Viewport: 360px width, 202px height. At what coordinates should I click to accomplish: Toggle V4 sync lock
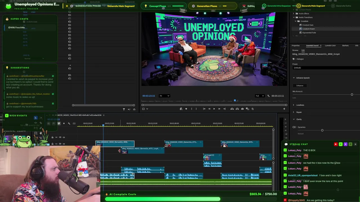click(x=60, y=137)
